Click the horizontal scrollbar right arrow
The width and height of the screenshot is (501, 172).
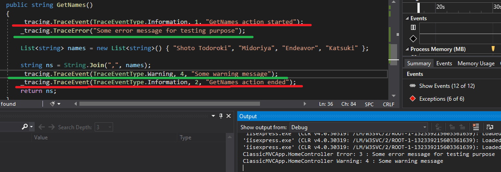(305, 104)
